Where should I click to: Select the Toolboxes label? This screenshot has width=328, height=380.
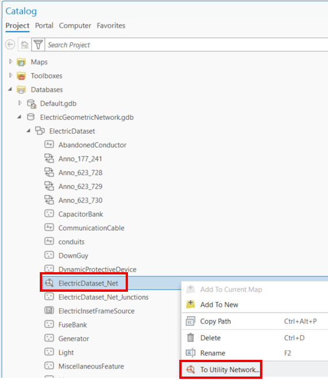coord(47,76)
